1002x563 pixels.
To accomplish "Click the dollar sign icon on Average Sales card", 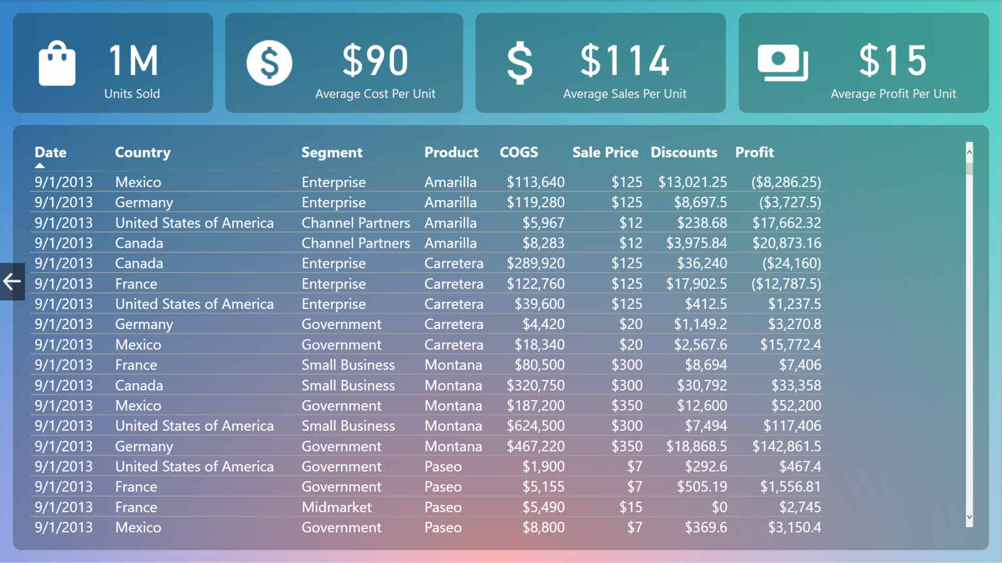I will 519,63.
